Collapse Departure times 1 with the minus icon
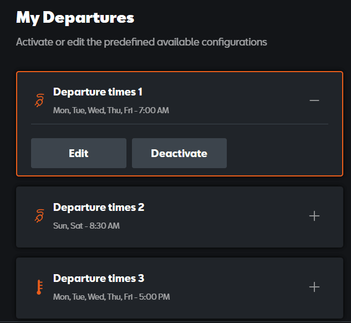This screenshot has height=323, width=351. click(x=314, y=100)
